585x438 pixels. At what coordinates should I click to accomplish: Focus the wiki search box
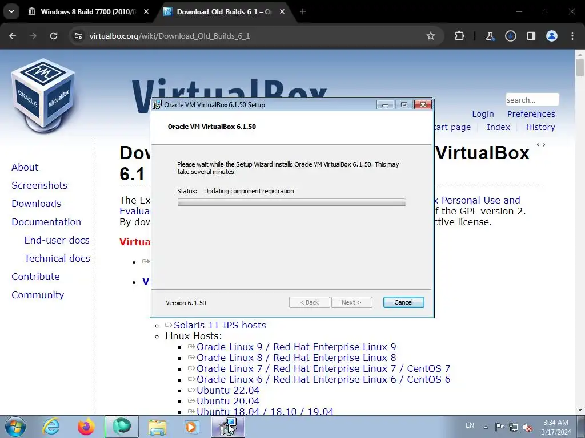click(532, 100)
